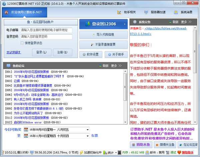Click the 注册(R) button
Image resolution: width=200 pixels, height=157 pixels.
point(63,52)
